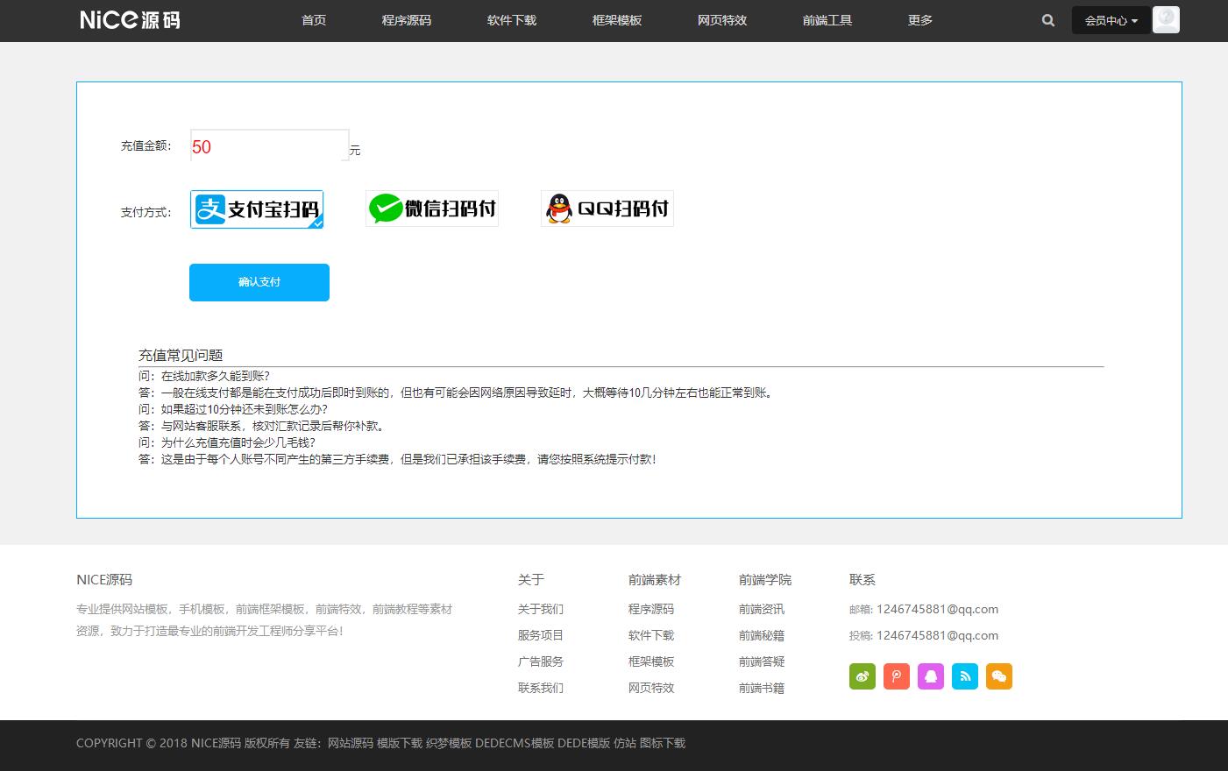Go to 首页 in navigation
Screen dimensions: 1228x771
point(314,20)
